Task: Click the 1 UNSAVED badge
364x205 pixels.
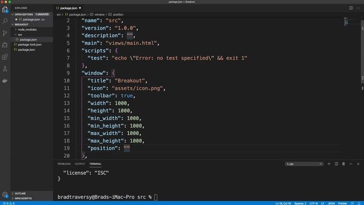Action: tap(42, 14)
